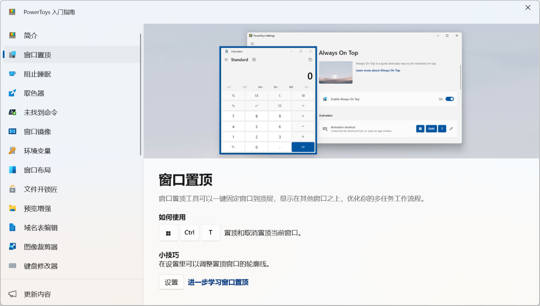Select the 键盘修改器 entry
This screenshot has width=540, height=306.
[x=72, y=266]
